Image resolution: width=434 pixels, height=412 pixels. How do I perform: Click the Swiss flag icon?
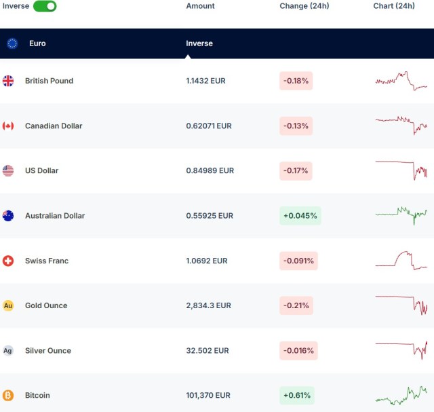point(8,261)
